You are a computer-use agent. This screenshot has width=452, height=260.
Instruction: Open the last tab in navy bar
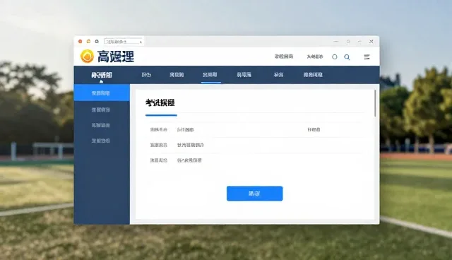coord(313,75)
